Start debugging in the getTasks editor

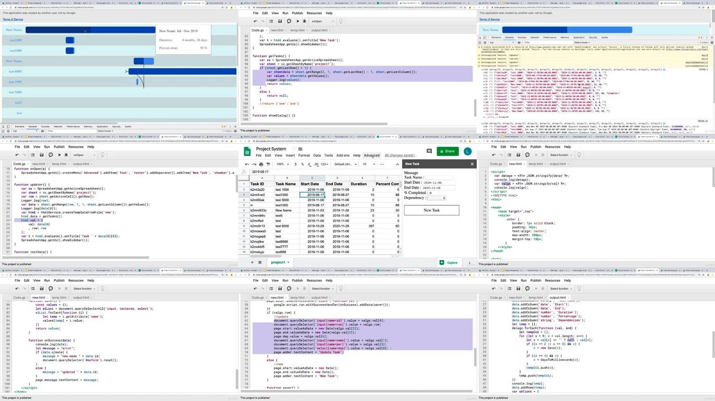tap(305, 21)
